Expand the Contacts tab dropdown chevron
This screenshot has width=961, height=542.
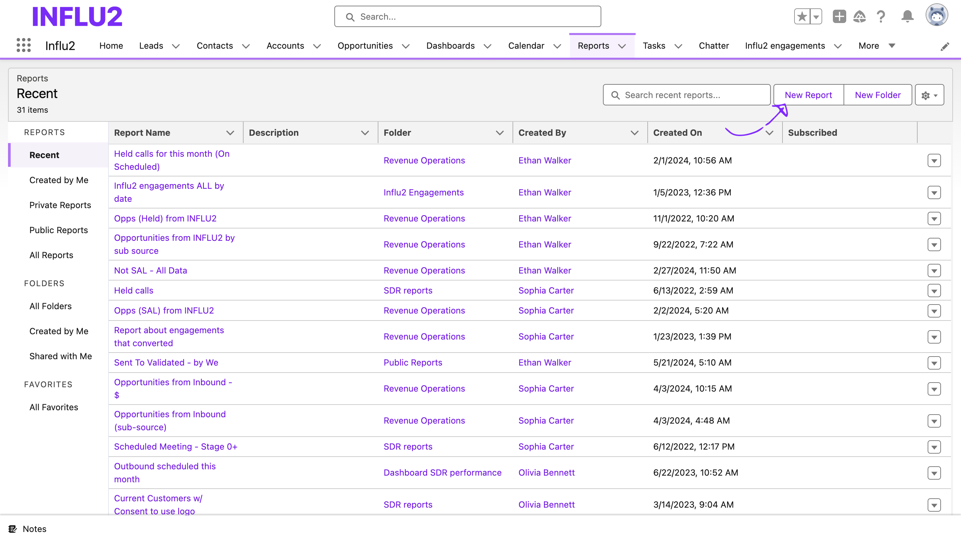point(246,46)
